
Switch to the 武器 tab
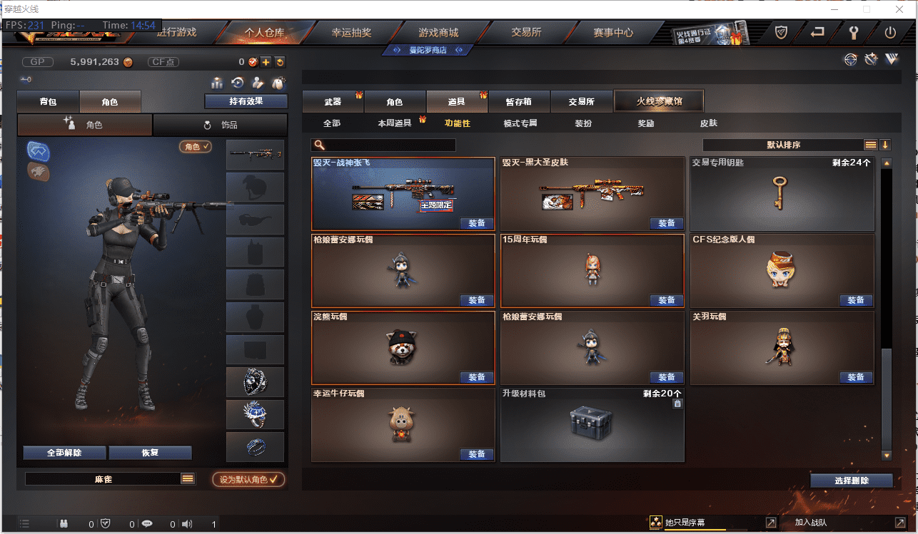(x=333, y=102)
